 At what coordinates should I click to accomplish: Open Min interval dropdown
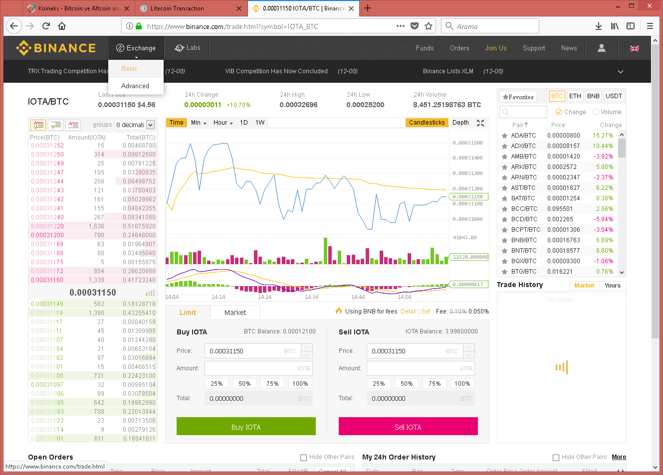pos(199,123)
